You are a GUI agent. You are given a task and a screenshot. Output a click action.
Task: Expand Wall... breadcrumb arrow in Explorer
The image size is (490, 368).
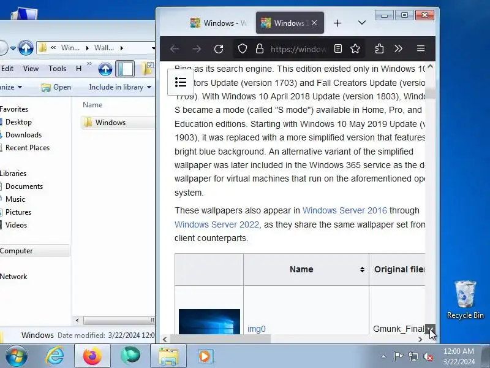coord(121,48)
